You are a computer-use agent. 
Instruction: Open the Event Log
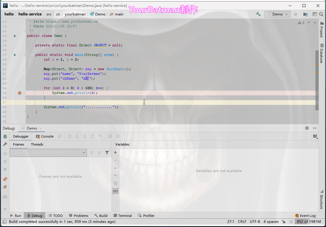[305, 216]
